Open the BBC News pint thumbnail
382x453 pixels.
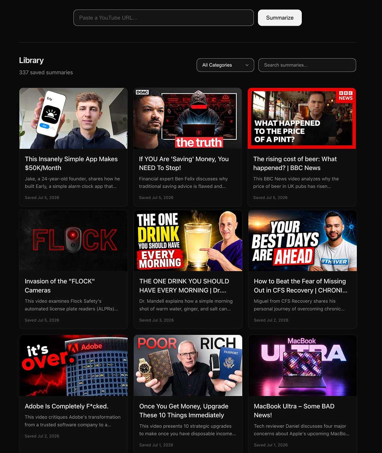click(302, 118)
